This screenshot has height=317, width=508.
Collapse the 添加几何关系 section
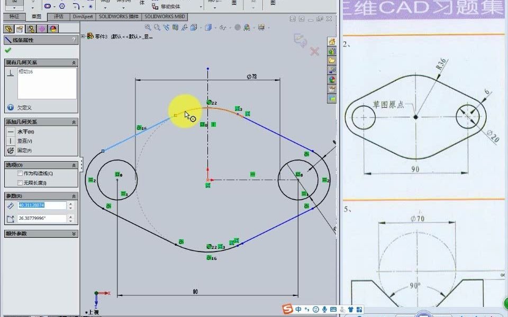72,122
